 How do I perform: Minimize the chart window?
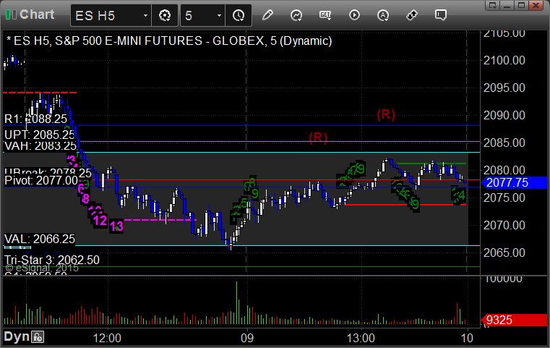point(507,5)
